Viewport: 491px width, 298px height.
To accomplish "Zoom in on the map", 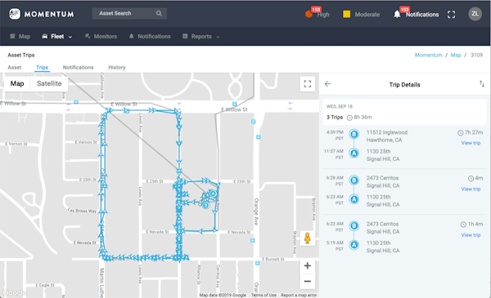I will (x=308, y=265).
